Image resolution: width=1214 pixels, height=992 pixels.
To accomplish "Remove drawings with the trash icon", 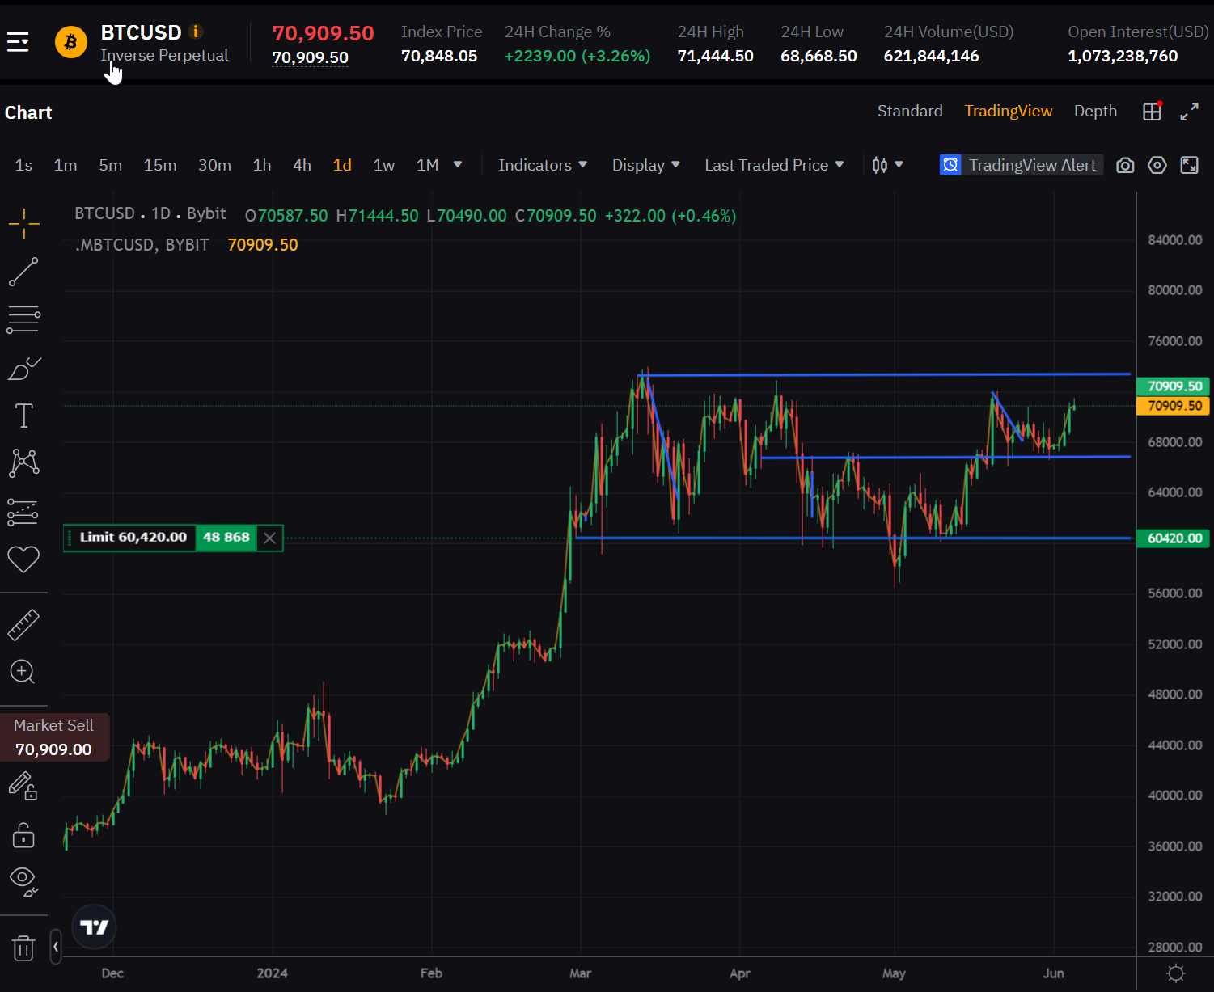I will [23, 947].
